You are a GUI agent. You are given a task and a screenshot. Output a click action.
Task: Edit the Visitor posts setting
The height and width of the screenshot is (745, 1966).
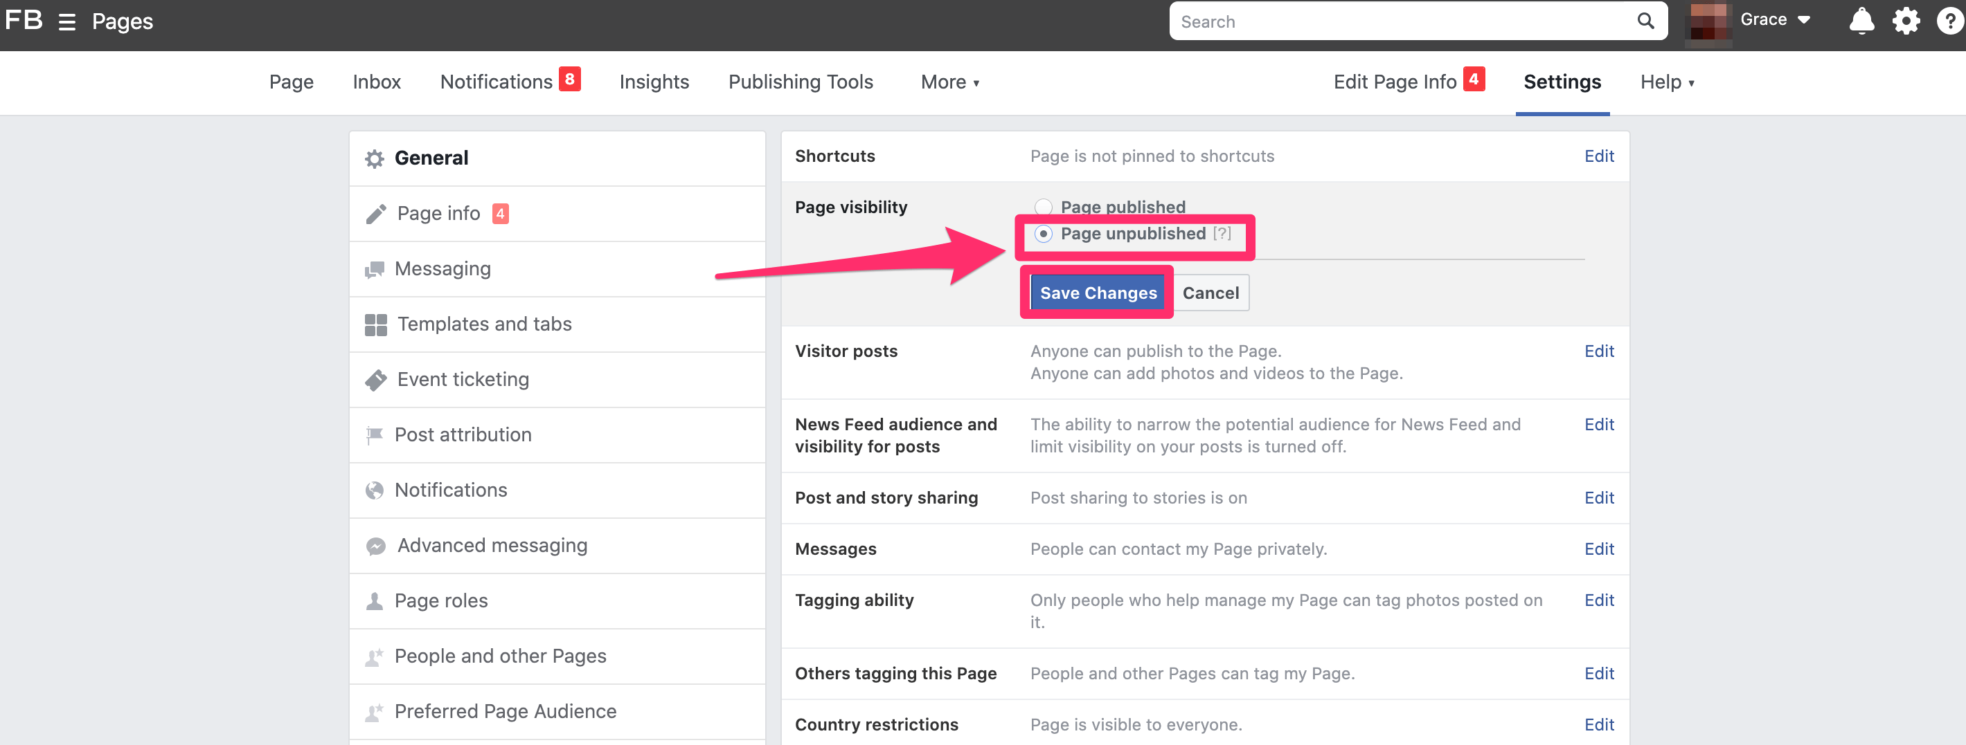[x=1600, y=351]
